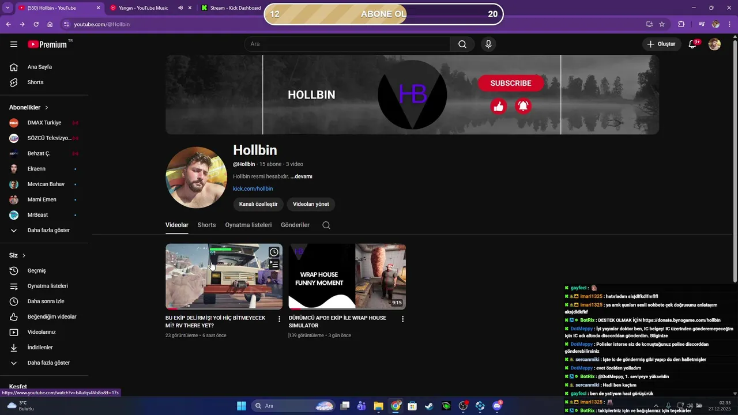This screenshot has width=738, height=415.
Task: Bookmark this page star icon
Action: [662, 24]
